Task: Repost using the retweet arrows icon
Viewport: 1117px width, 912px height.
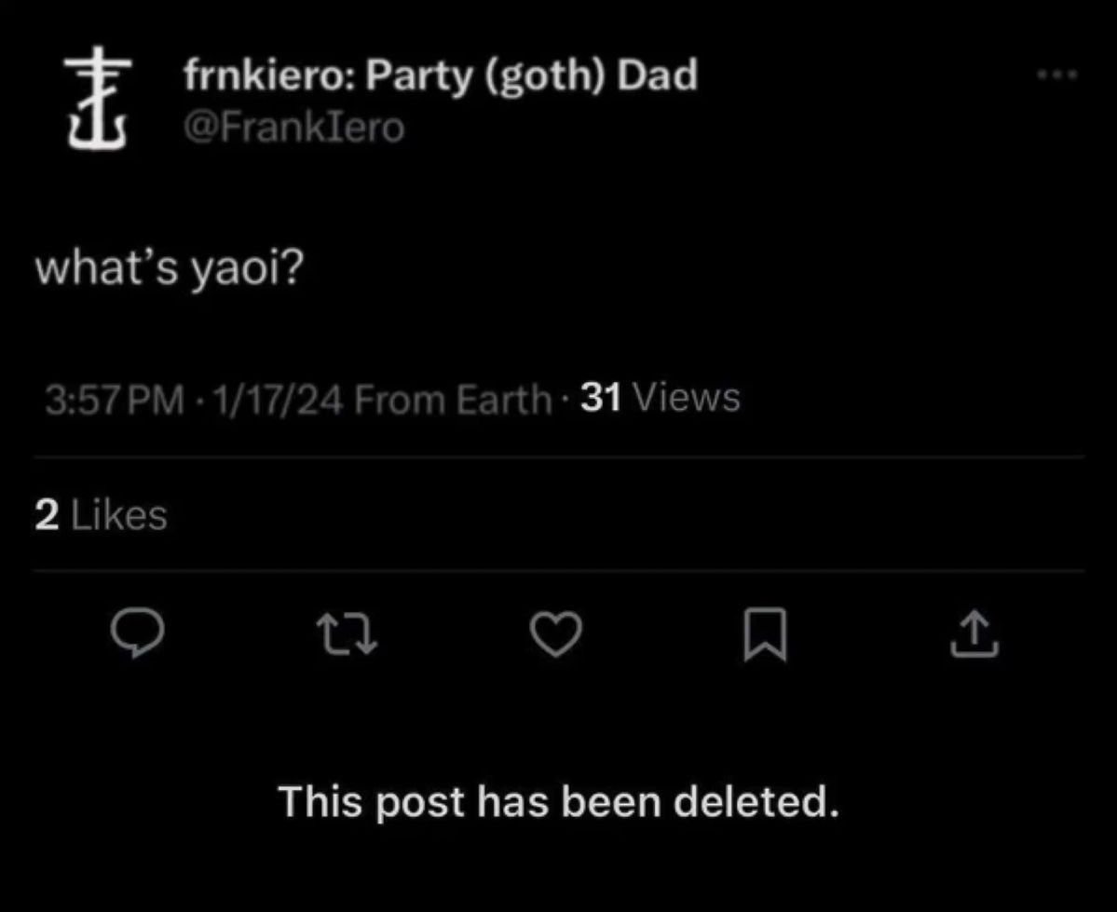Action: tap(347, 636)
